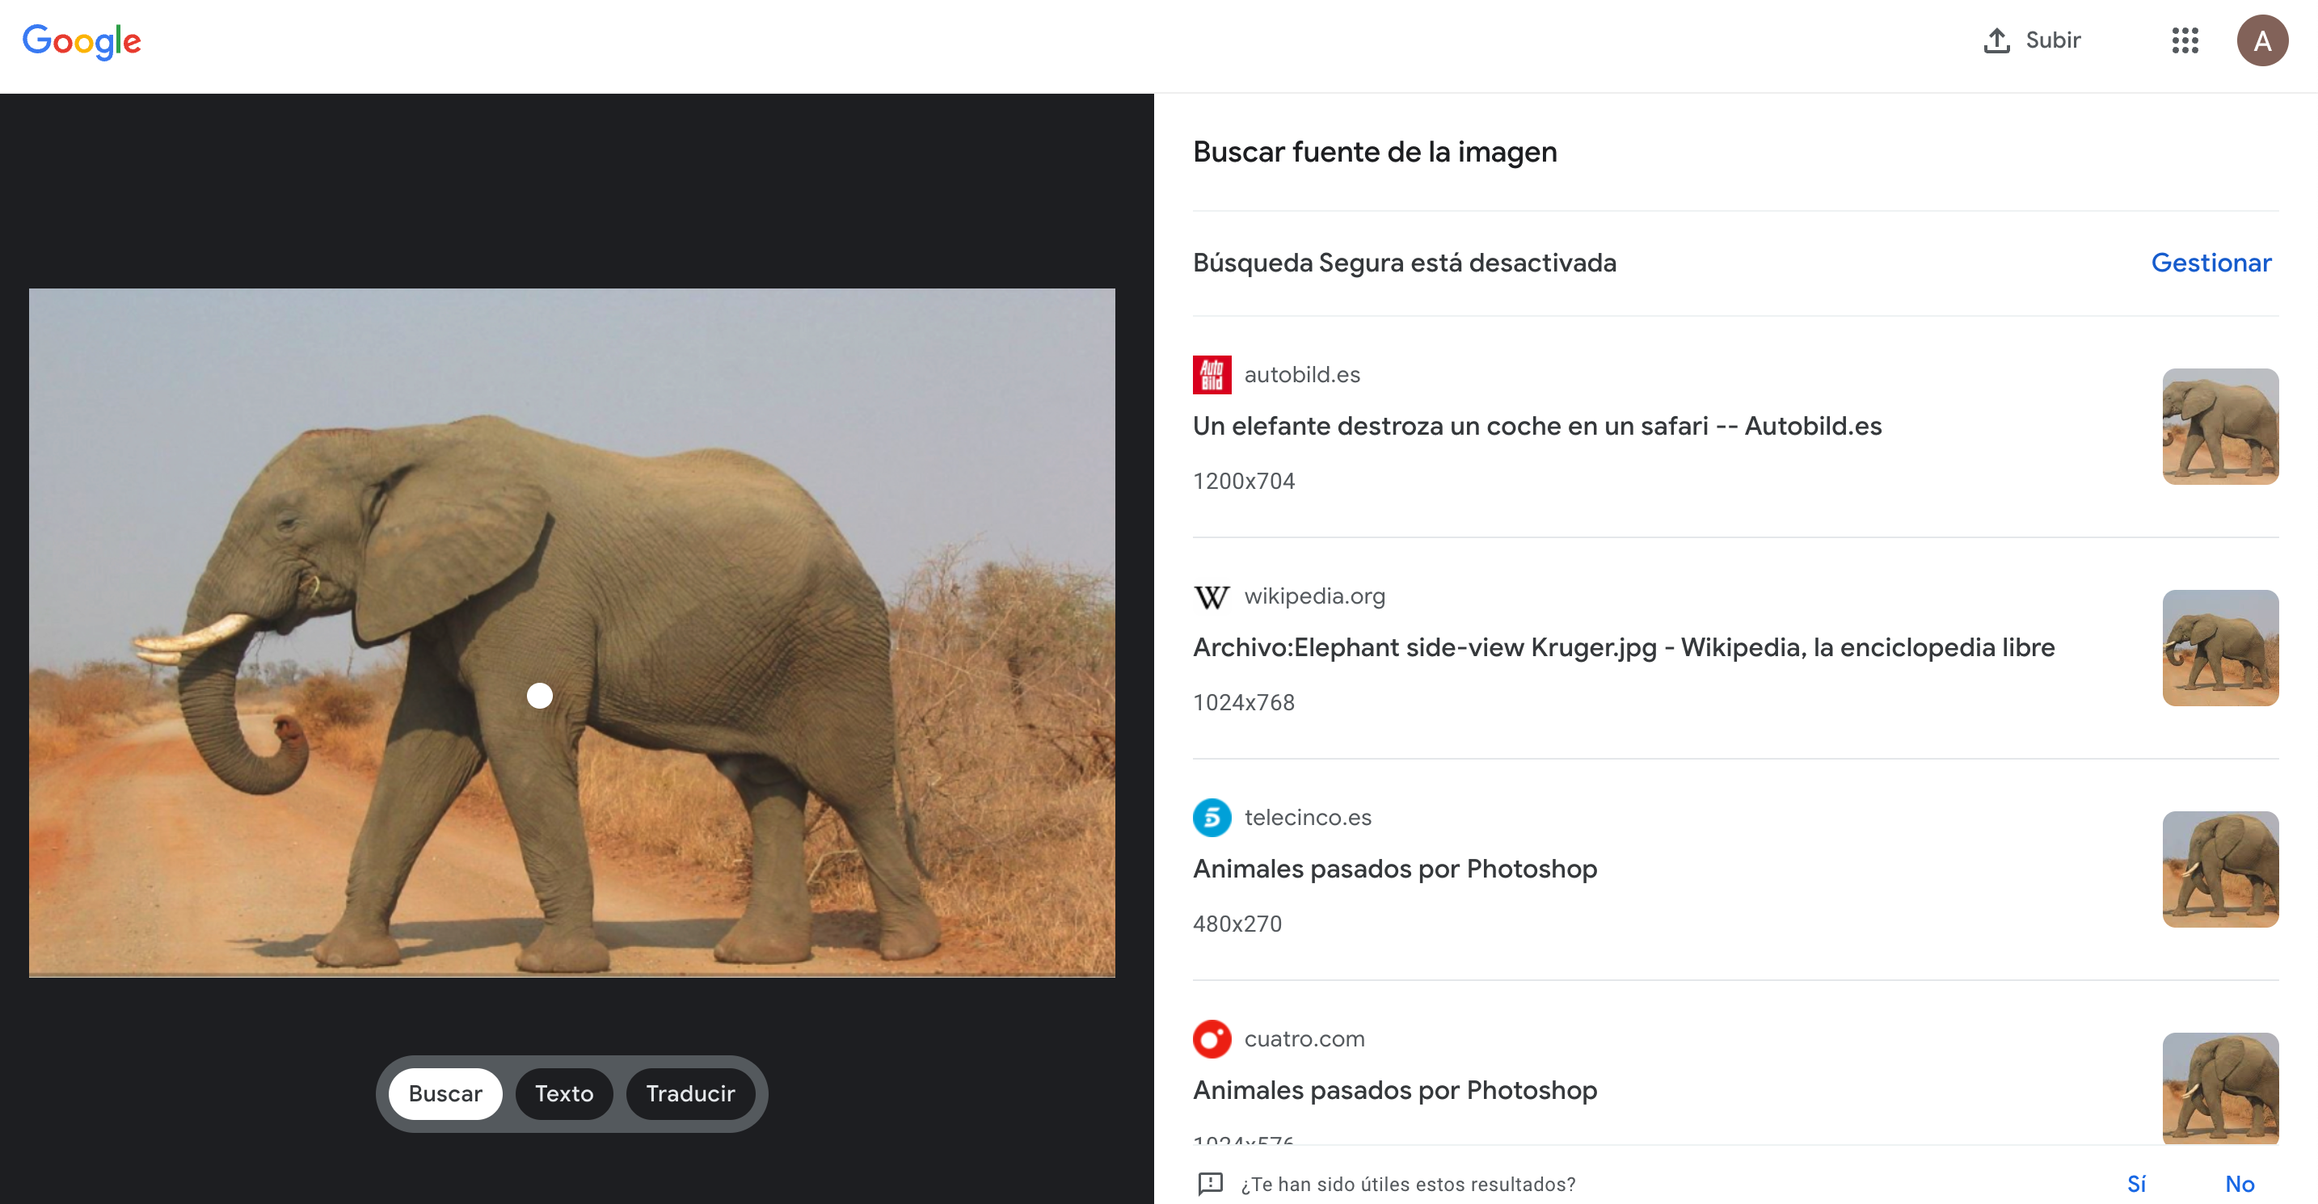Open the account avatar menu

point(2261,40)
